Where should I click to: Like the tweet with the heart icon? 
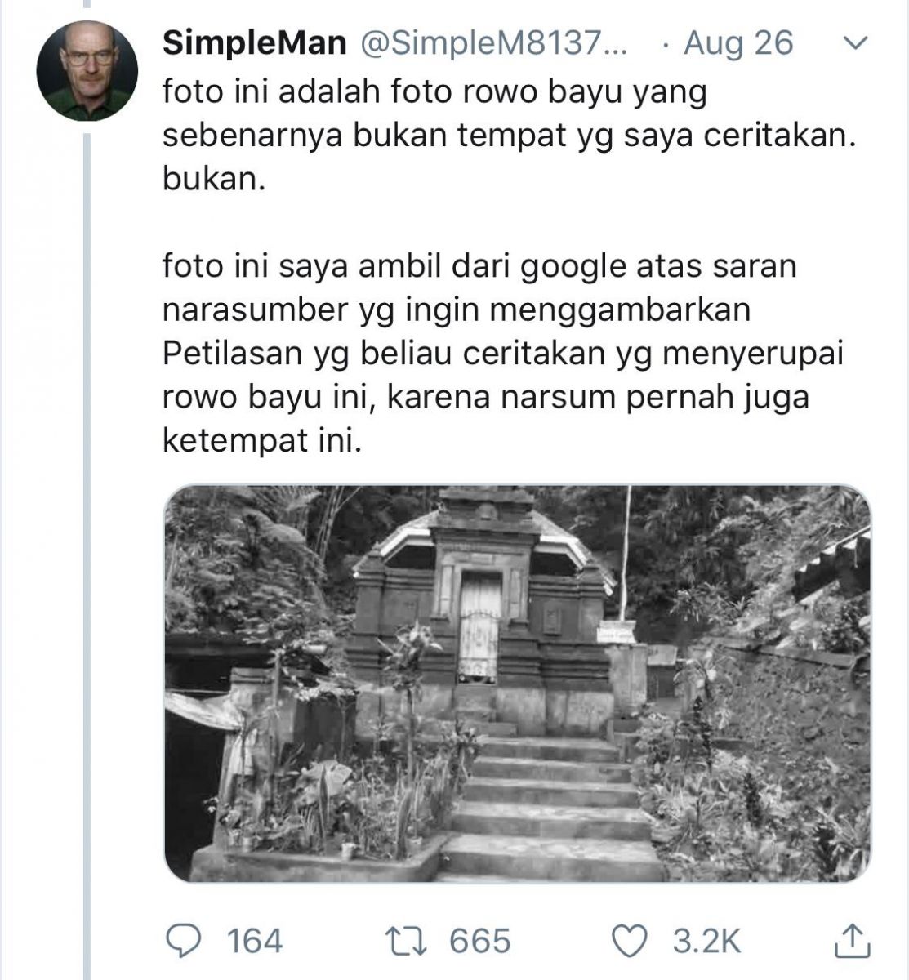coord(631,940)
